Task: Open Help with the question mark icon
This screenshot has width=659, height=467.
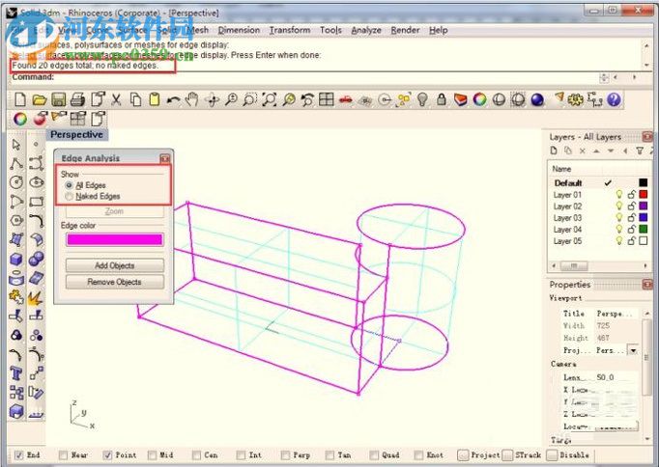Action: 614,99
